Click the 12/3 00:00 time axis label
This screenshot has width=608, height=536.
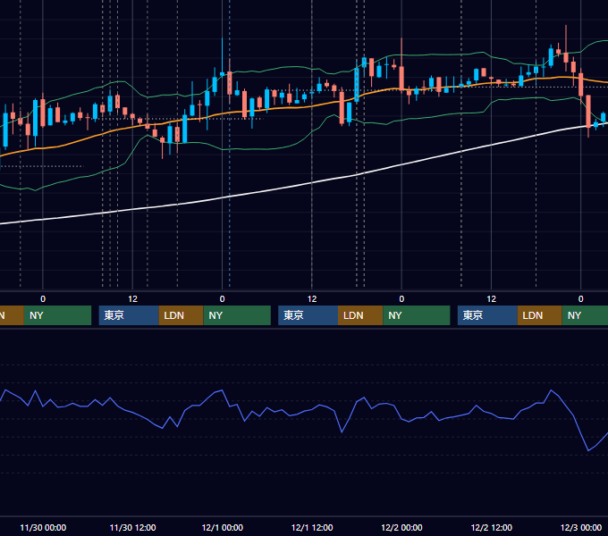coord(581,527)
